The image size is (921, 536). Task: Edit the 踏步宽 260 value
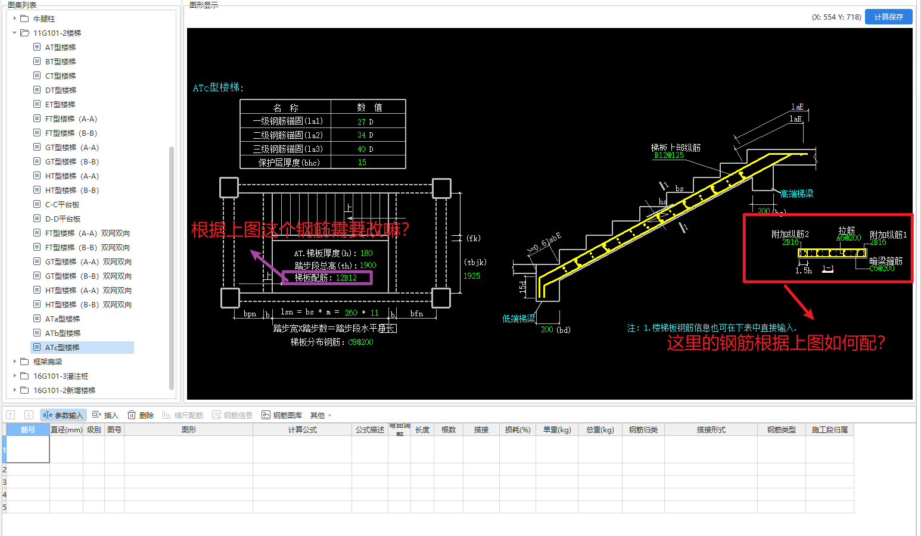[351, 313]
